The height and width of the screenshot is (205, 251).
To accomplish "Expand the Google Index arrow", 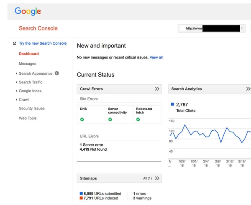I will click(x=16, y=91).
